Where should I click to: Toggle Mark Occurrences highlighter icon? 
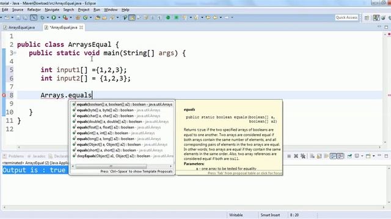pos(132,18)
